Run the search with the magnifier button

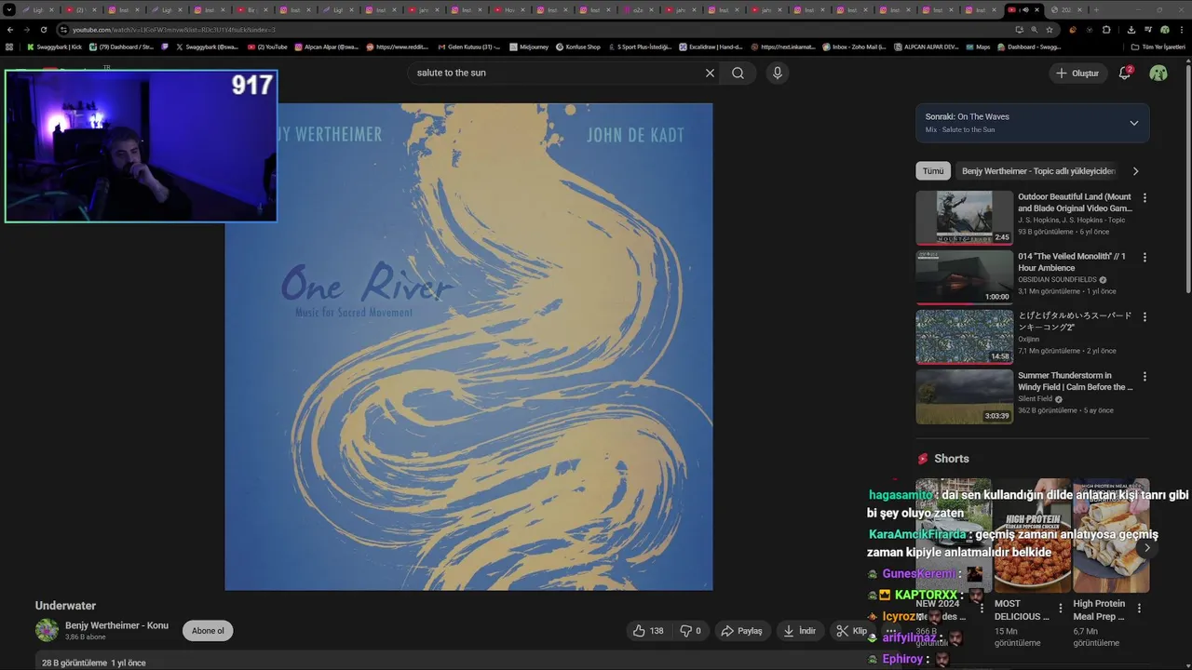pos(738,73)
